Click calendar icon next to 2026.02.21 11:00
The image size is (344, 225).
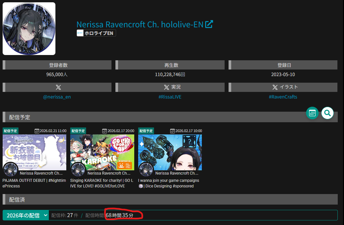point(37,131)
